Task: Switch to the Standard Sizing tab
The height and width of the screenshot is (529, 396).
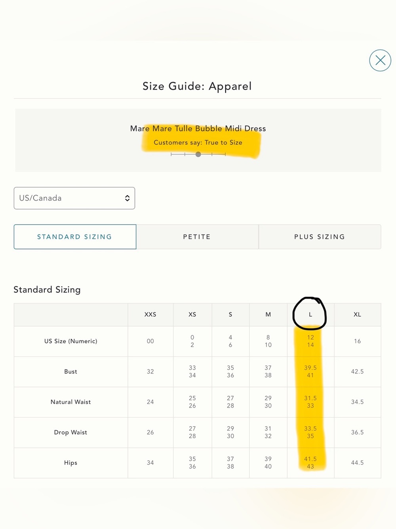Action: pyautogui.click(x=75, y=237)
